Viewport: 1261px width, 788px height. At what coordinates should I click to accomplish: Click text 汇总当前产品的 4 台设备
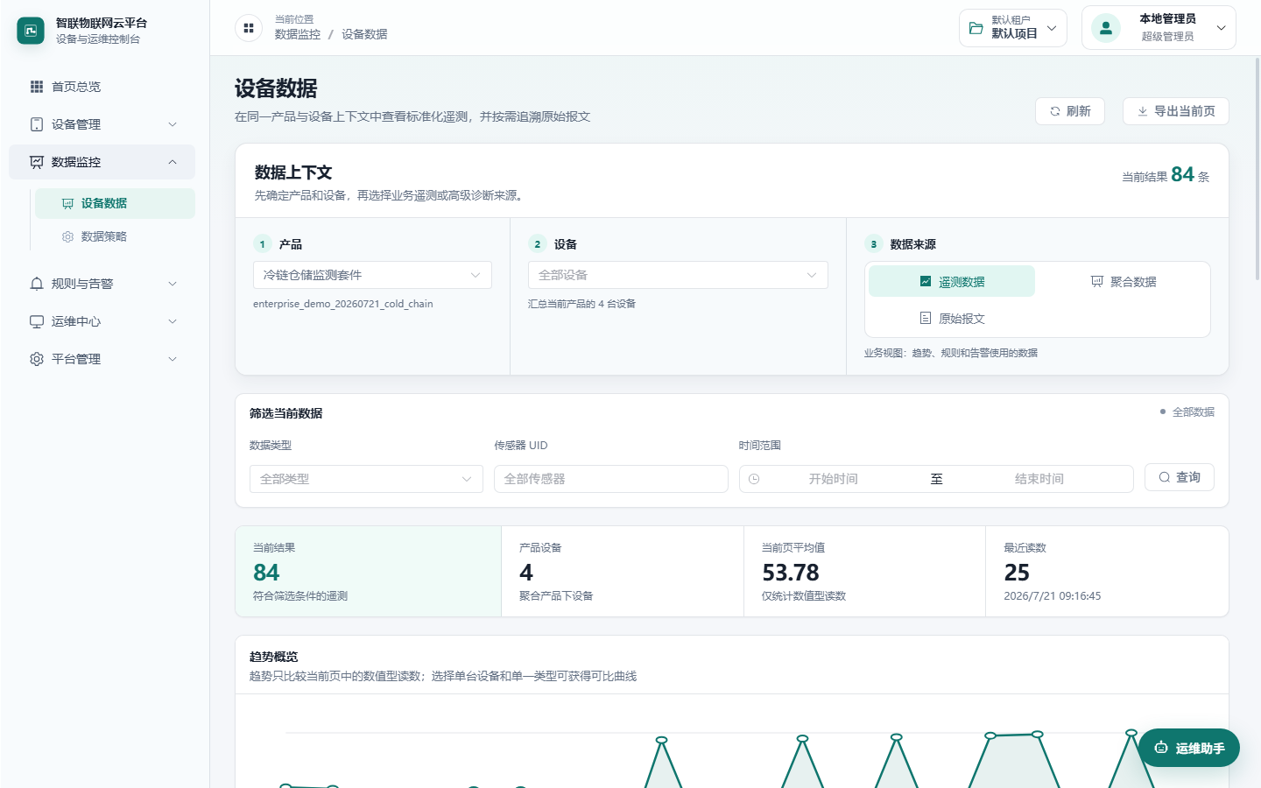581,304
